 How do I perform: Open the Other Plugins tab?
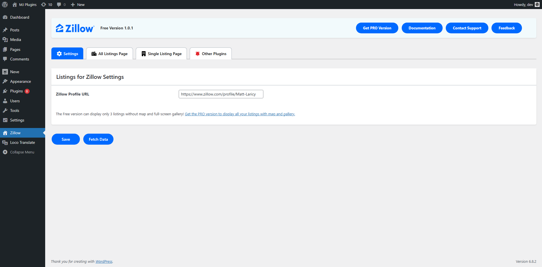pos(211,54)
